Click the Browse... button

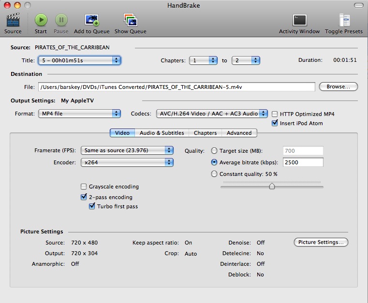[x=339, y=87]
